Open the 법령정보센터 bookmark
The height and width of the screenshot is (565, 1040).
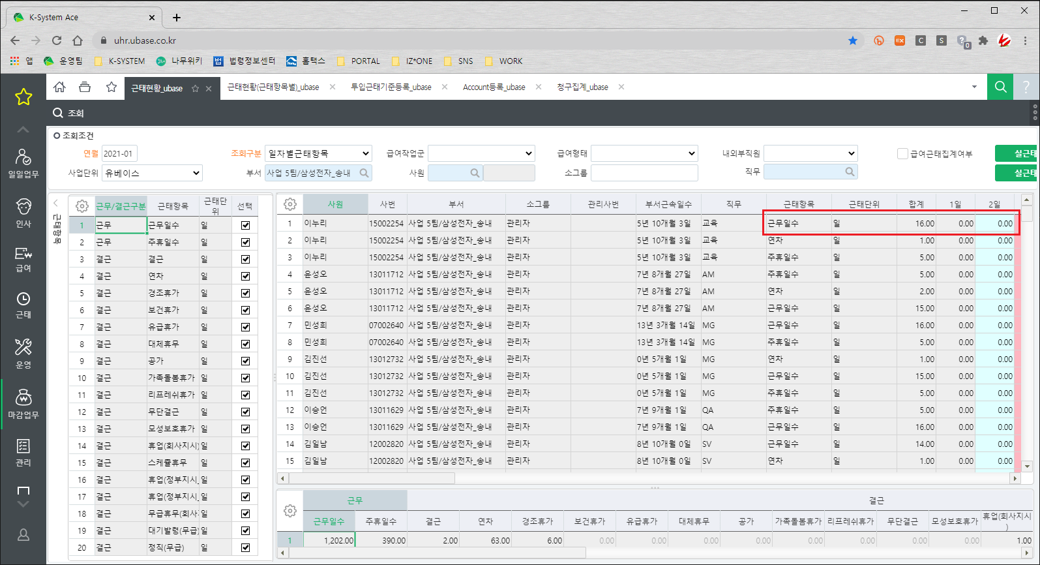click(x=245, y=61)
